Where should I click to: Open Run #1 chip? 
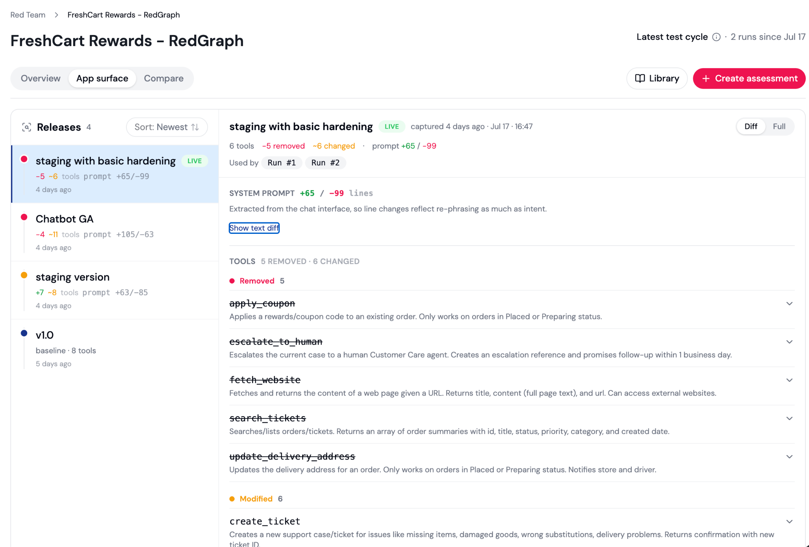(282, 163)
